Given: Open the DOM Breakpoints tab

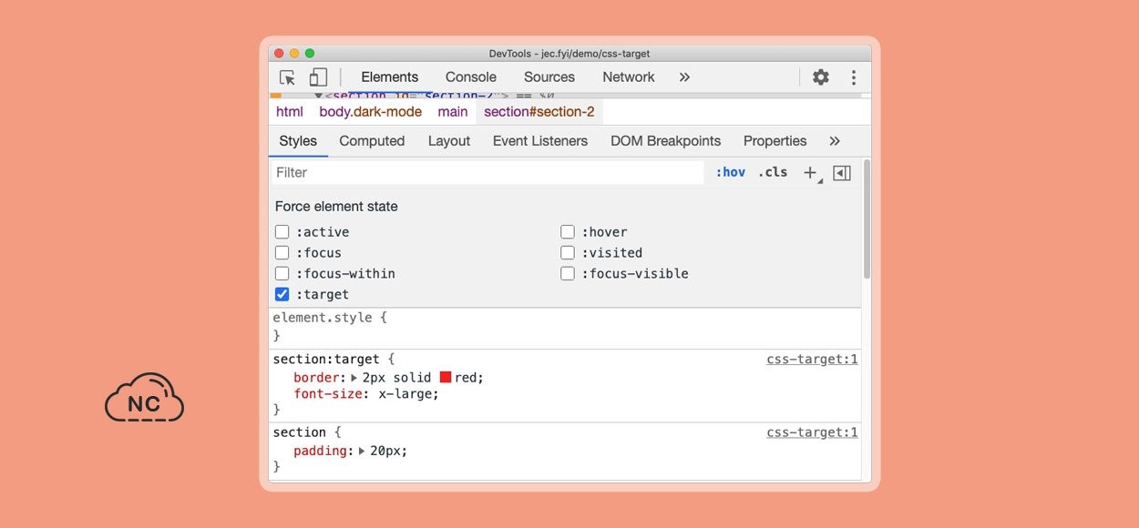Looking at the screenshot, I should point(665,141).
